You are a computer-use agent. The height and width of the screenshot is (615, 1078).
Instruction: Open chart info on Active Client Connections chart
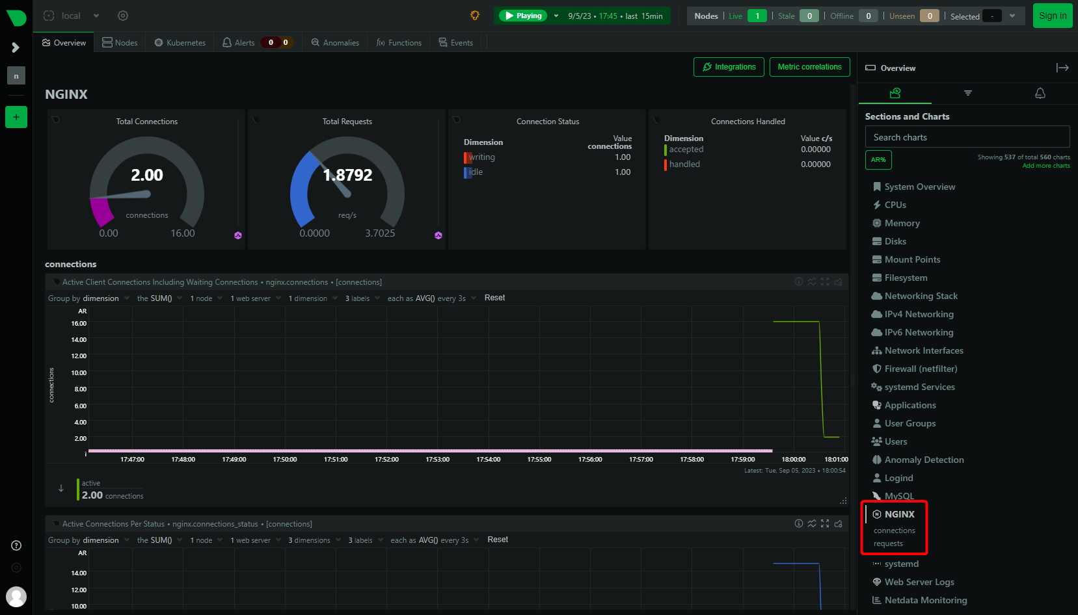799,281
